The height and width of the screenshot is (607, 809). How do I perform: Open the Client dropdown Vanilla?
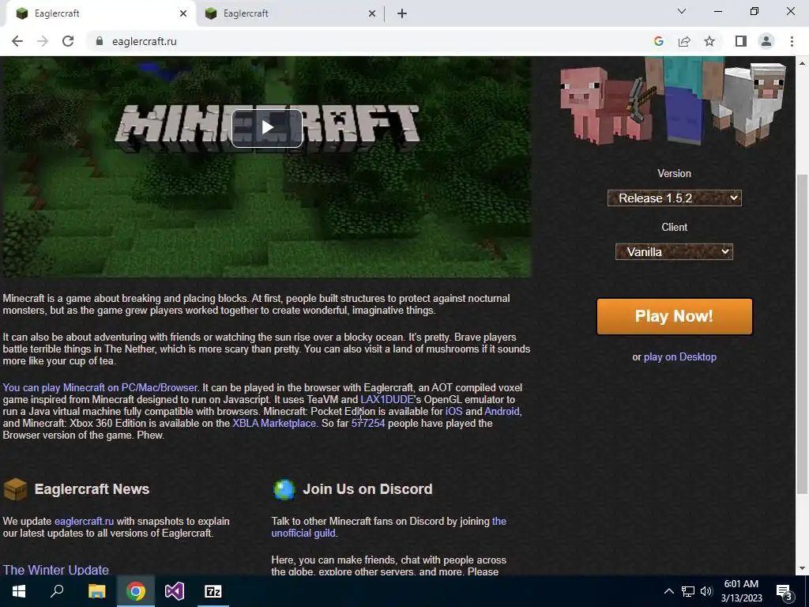675,252
